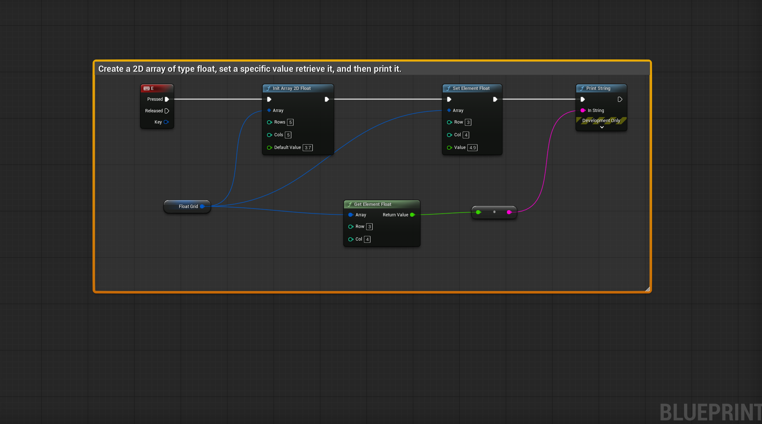This screenshot has width=762, height=424.
Task: Click the pink string output pin on conversion node
Action: point(509,212)
